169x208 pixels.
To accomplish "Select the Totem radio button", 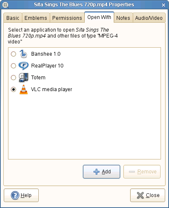I will [x=13, y=78].
